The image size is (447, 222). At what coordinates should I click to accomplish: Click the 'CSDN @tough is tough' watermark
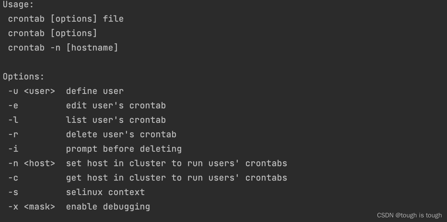point(409,215)
